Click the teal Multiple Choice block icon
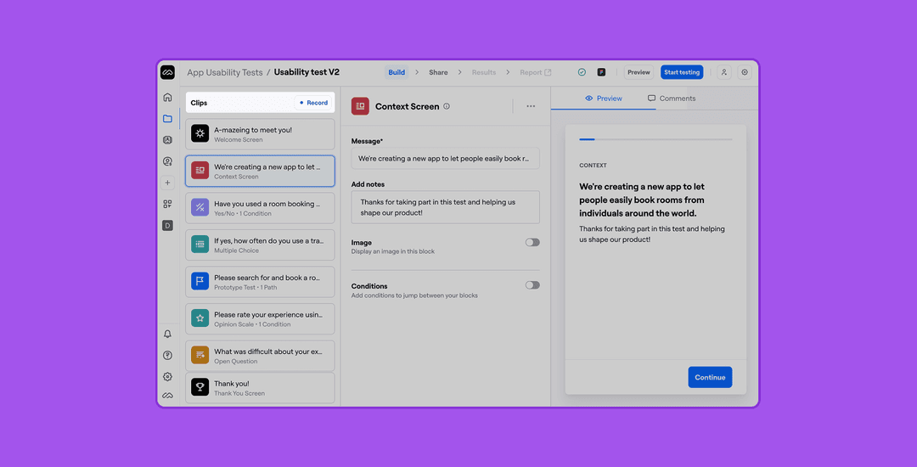This screenshot has width=917, height=467. pyautogui.click(x=200, y=245)
